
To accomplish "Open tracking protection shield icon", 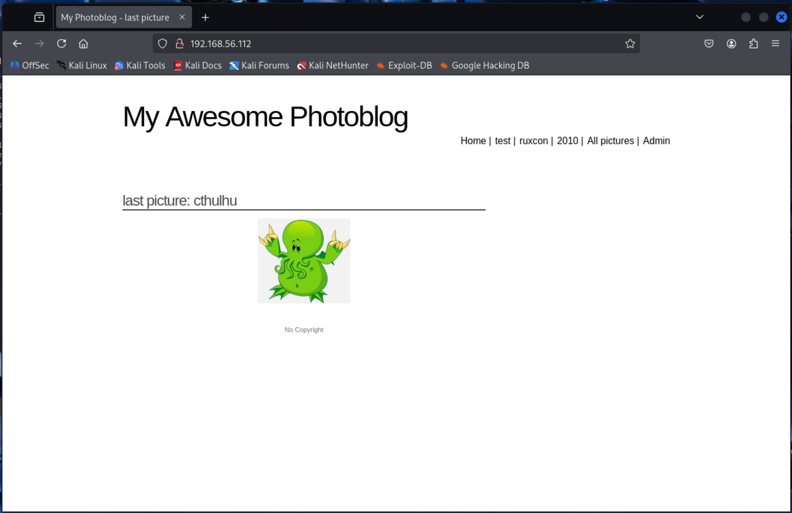I will [162, 44].
